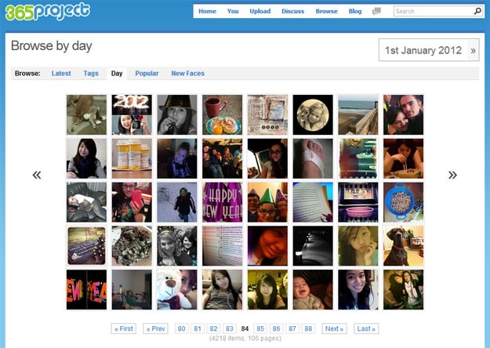The image size is (490, 348).
Task: Open the Upload menu item
Action: pyautogui.click(x=260, y=12)
